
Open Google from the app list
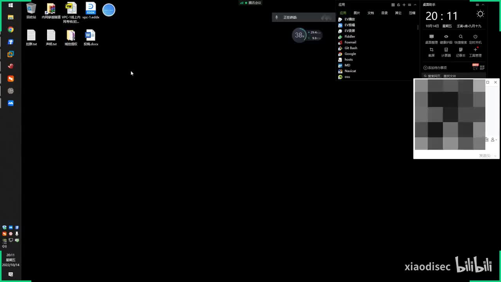click(347, 54)
